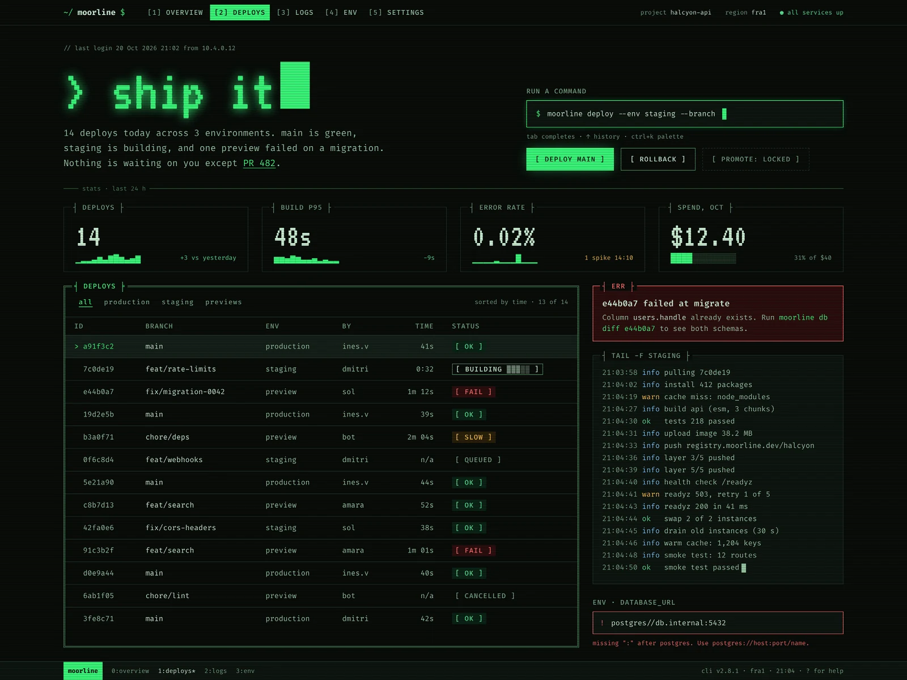This screenshot has height=680, width=907.
Task: Select deploy row a91f3c2
Action: (321, 346)
